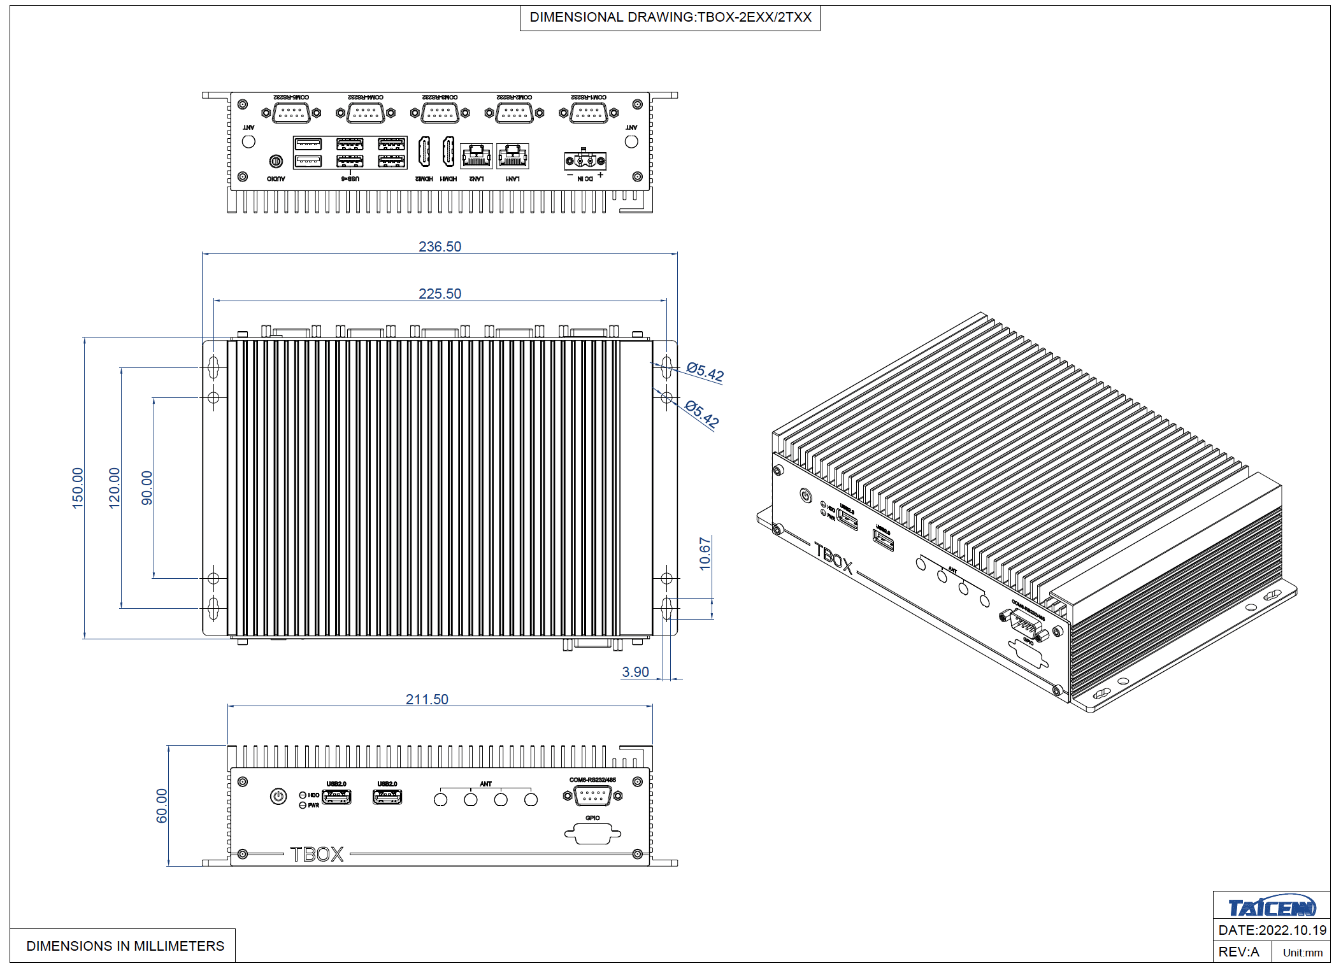Click the USB×6 label on the rear panel
Image resolution: width=1341 pixels, height=966 pixels.
(350, 179)
